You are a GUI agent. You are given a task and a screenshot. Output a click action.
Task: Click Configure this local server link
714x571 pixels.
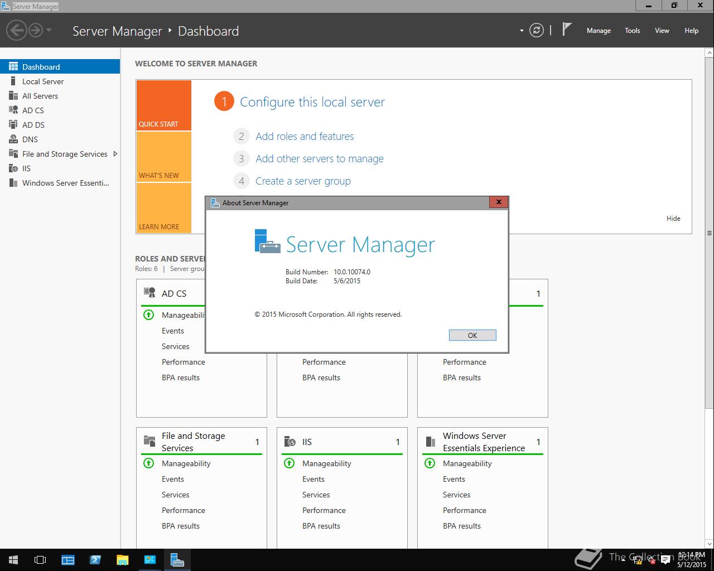(312, 102)
